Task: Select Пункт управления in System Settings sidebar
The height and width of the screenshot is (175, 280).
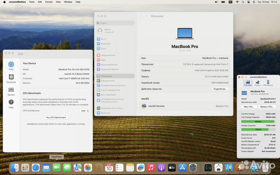Action: [108, 90]
